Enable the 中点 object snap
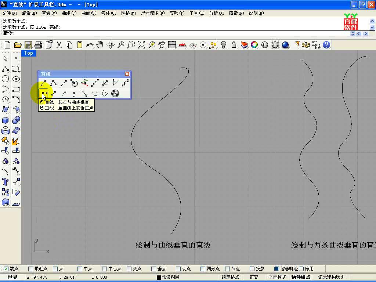 (85, 269)
